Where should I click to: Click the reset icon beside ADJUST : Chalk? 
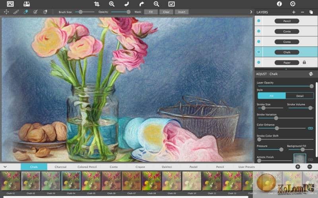coord(311,74)
